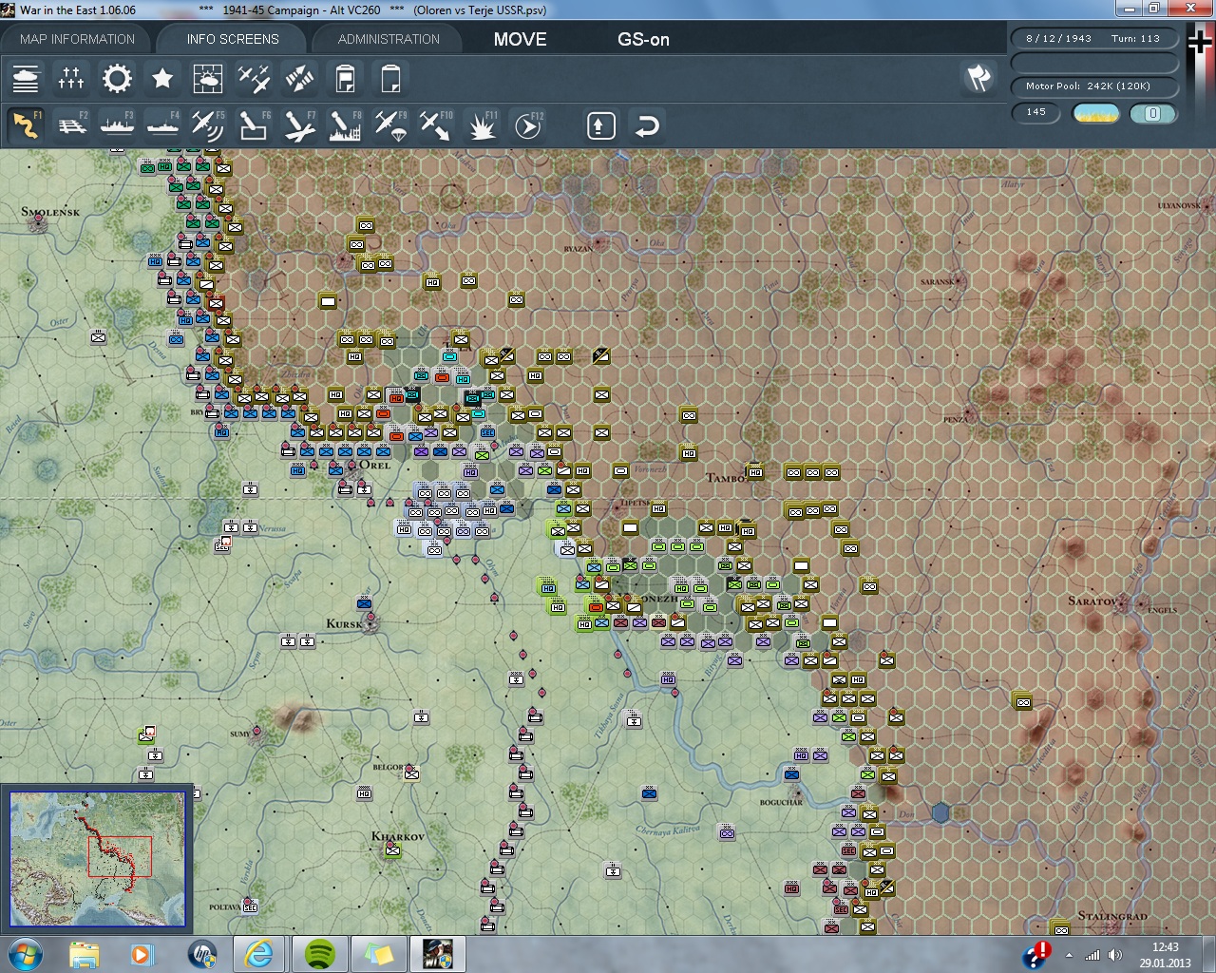
Task: Click the Stalingrad city label
Action: point(1112,916)
